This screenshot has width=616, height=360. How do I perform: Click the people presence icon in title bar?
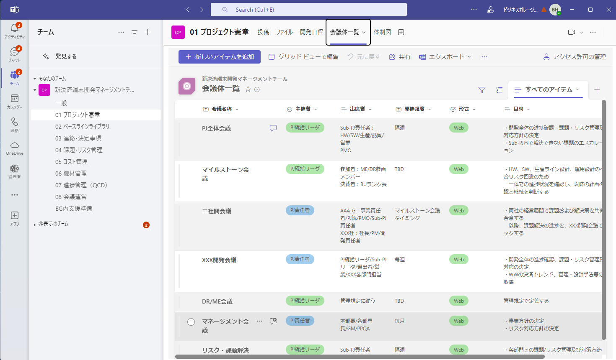click(x=490, y=10)
